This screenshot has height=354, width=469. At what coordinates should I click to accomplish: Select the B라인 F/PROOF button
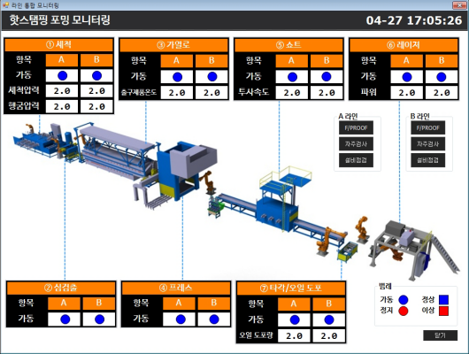coord(428,128)
